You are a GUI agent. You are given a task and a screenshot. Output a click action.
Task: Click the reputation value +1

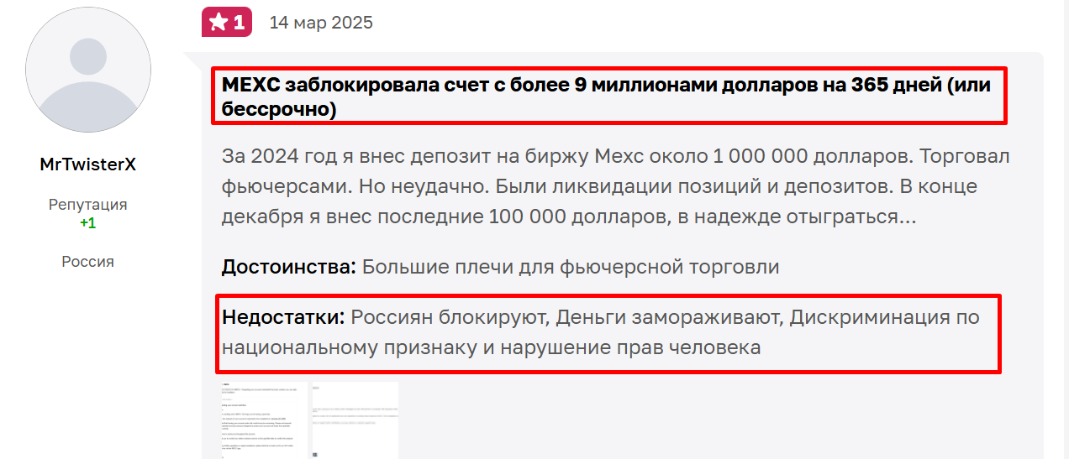[x=87, y=223]
